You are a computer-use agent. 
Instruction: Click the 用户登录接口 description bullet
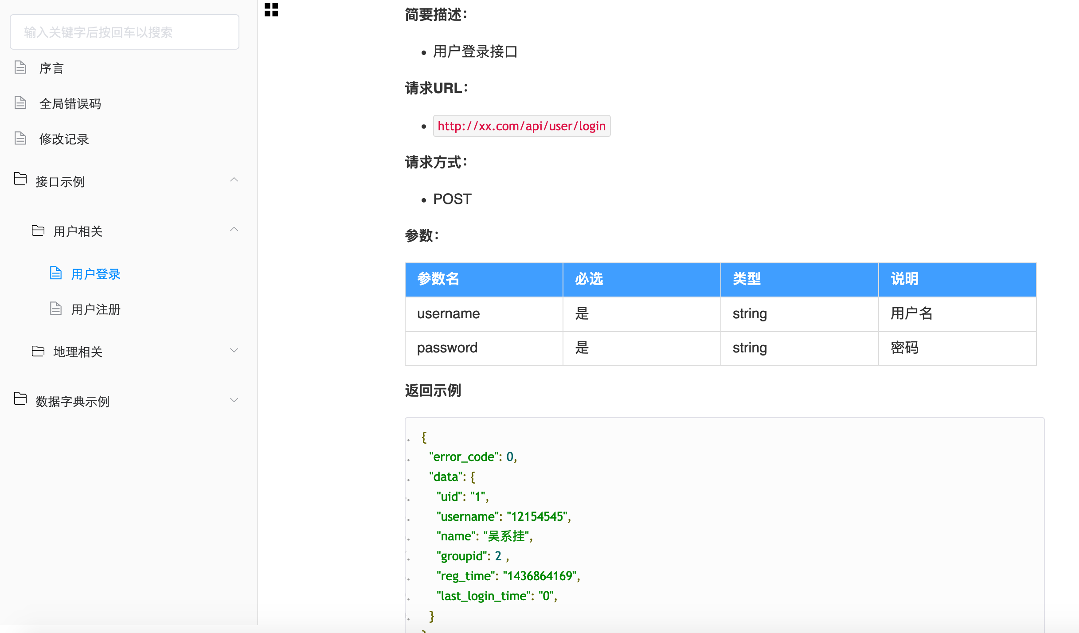[475, 51]
